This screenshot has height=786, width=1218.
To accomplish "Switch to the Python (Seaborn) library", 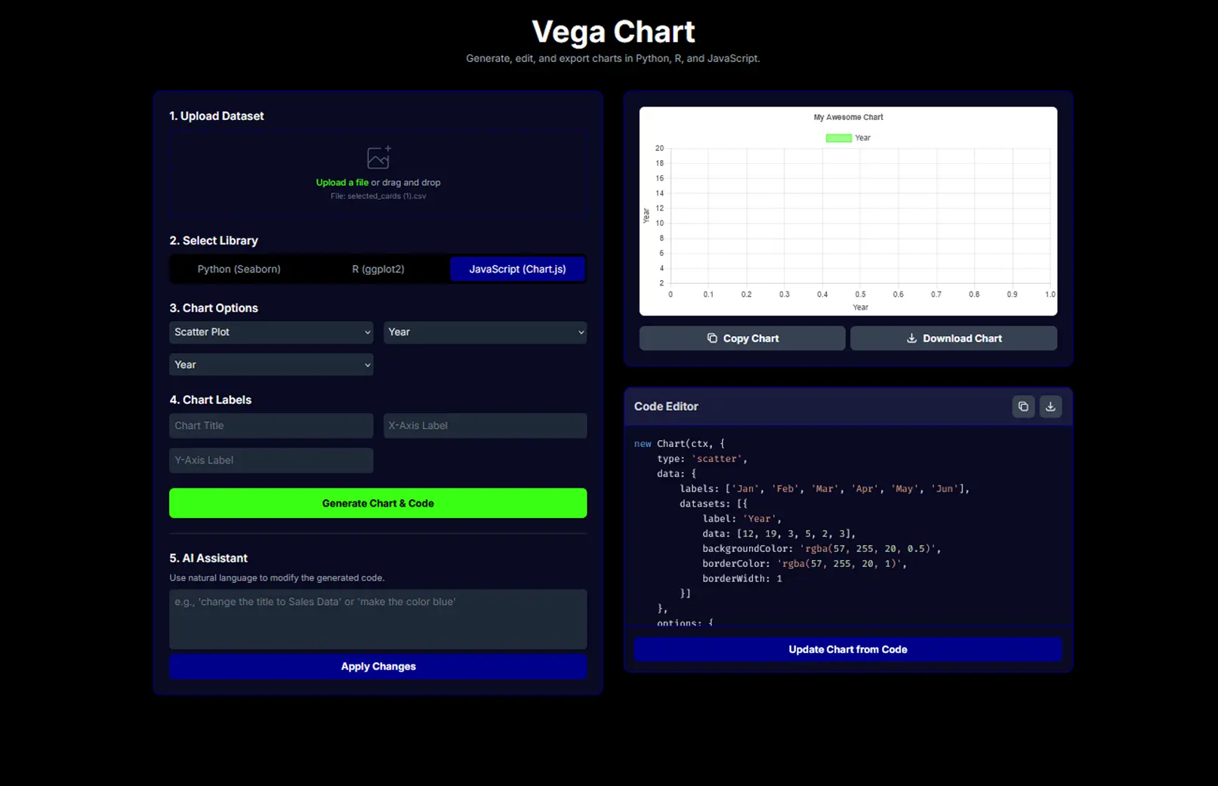I will [x=239, y=269].
